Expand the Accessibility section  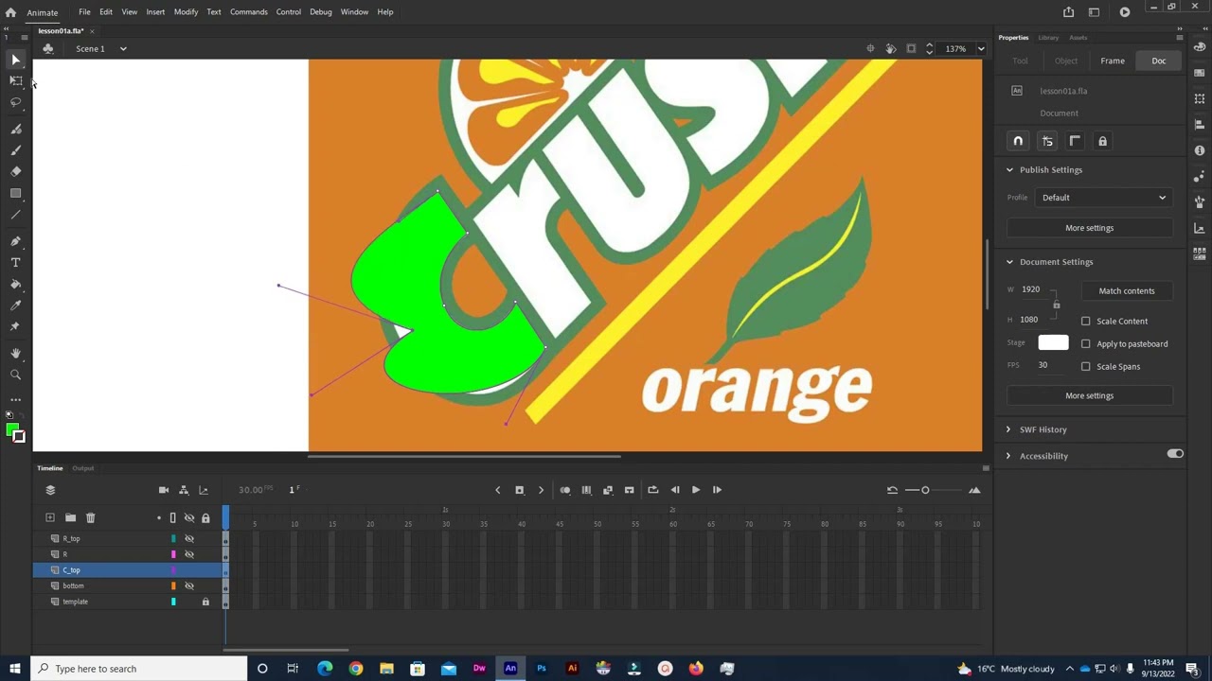(1008, 456)
